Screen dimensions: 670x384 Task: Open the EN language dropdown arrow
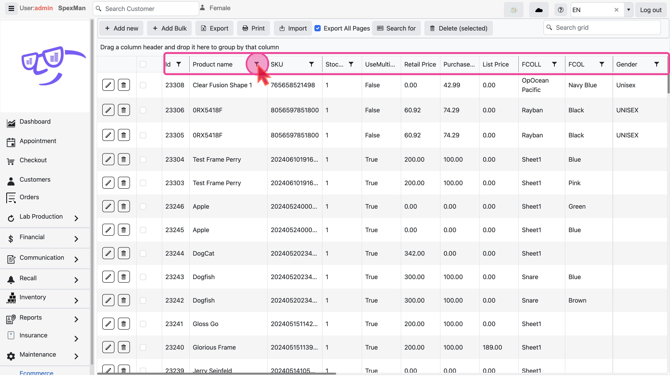pos(628,10)
